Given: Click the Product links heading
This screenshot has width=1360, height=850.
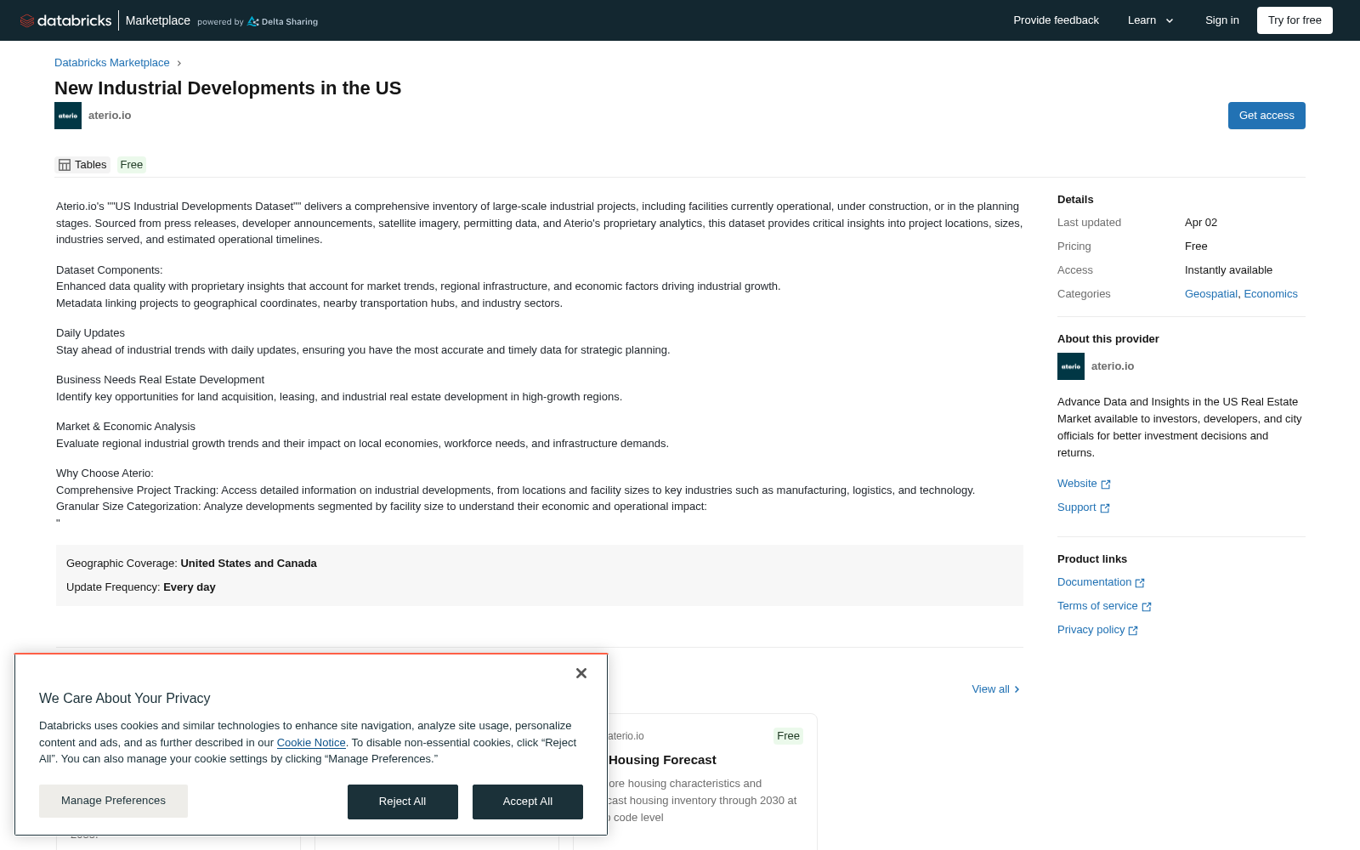Looking at the screenshot, I should [1092, 559].
